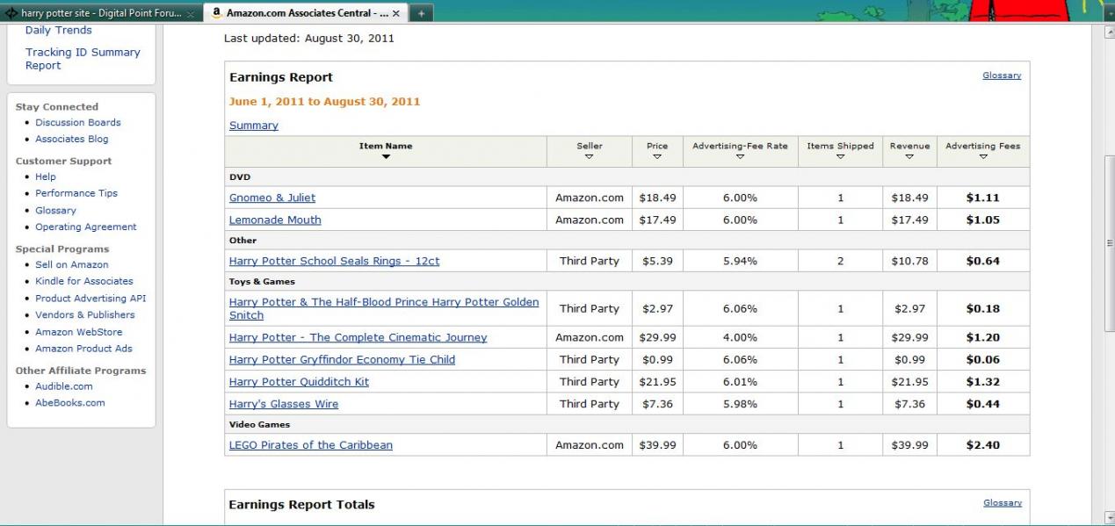Click Last updated: August 30, 2011 text

click(x=309, y=39)
